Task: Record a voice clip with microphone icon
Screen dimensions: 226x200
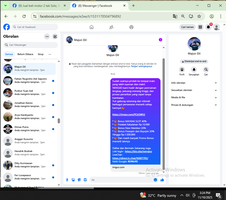Action: (x=67, y=180)
